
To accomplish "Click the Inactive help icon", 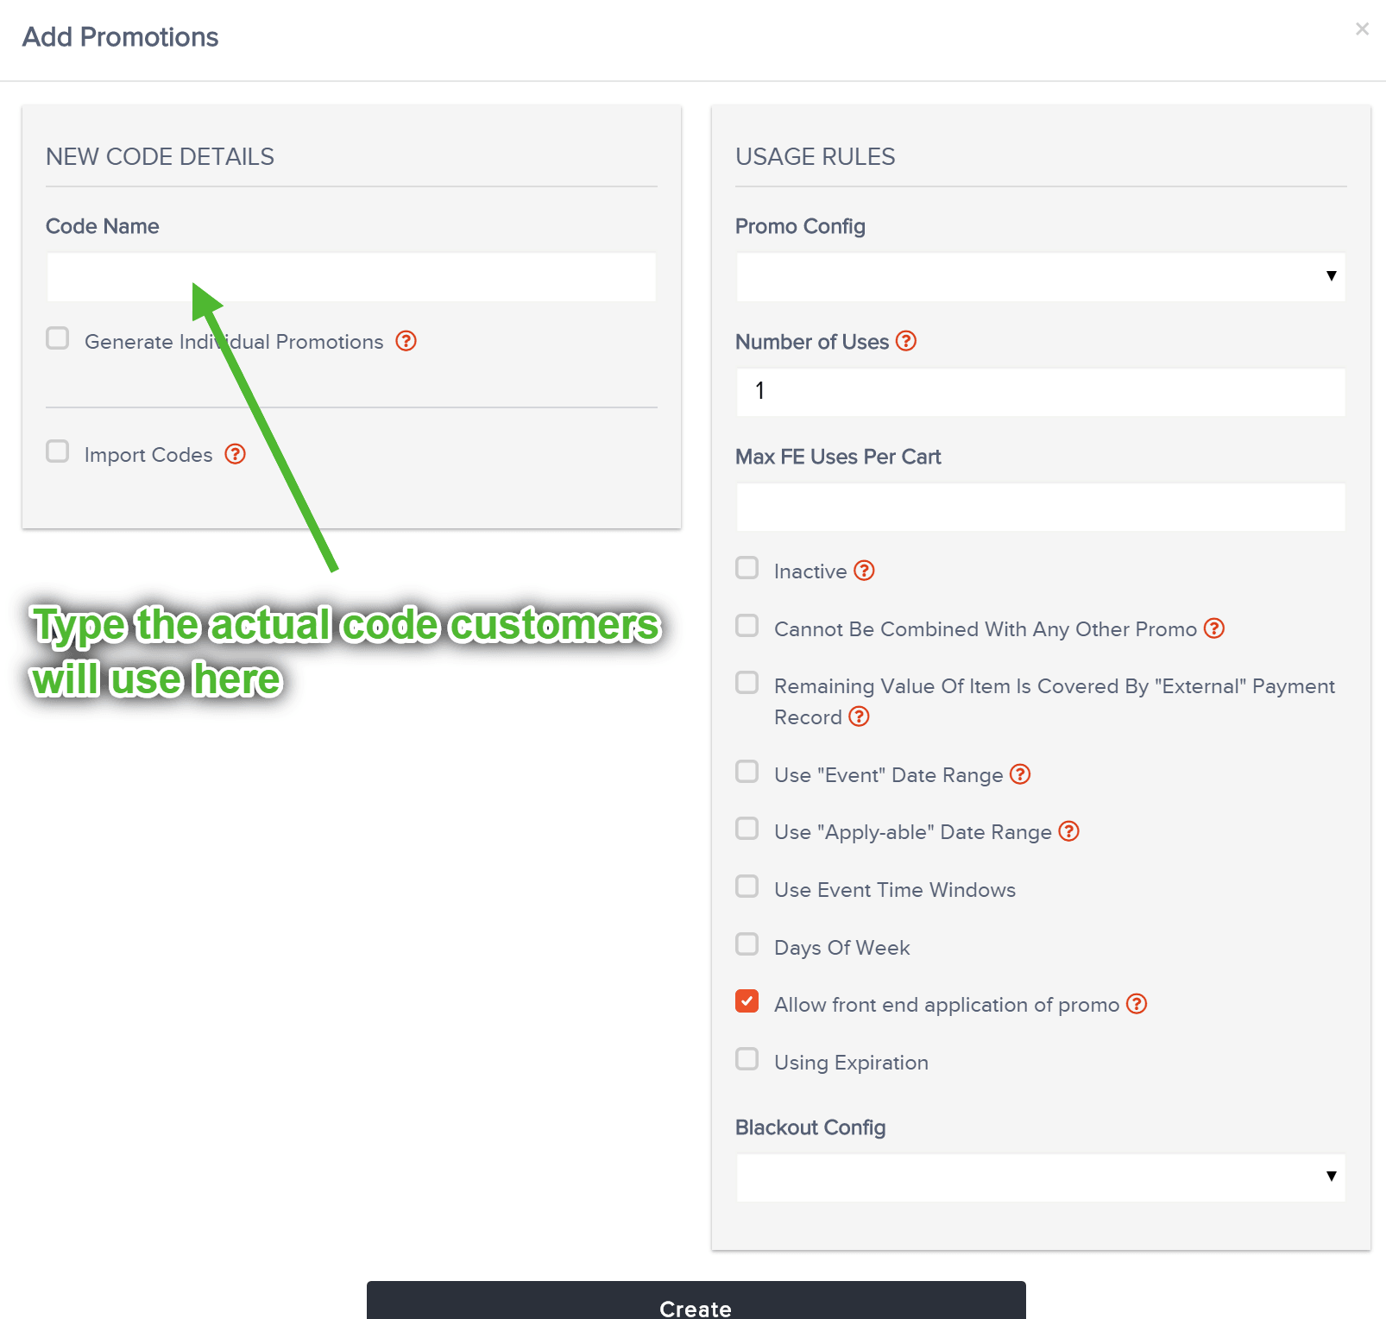I will click(x=864, y=570).
